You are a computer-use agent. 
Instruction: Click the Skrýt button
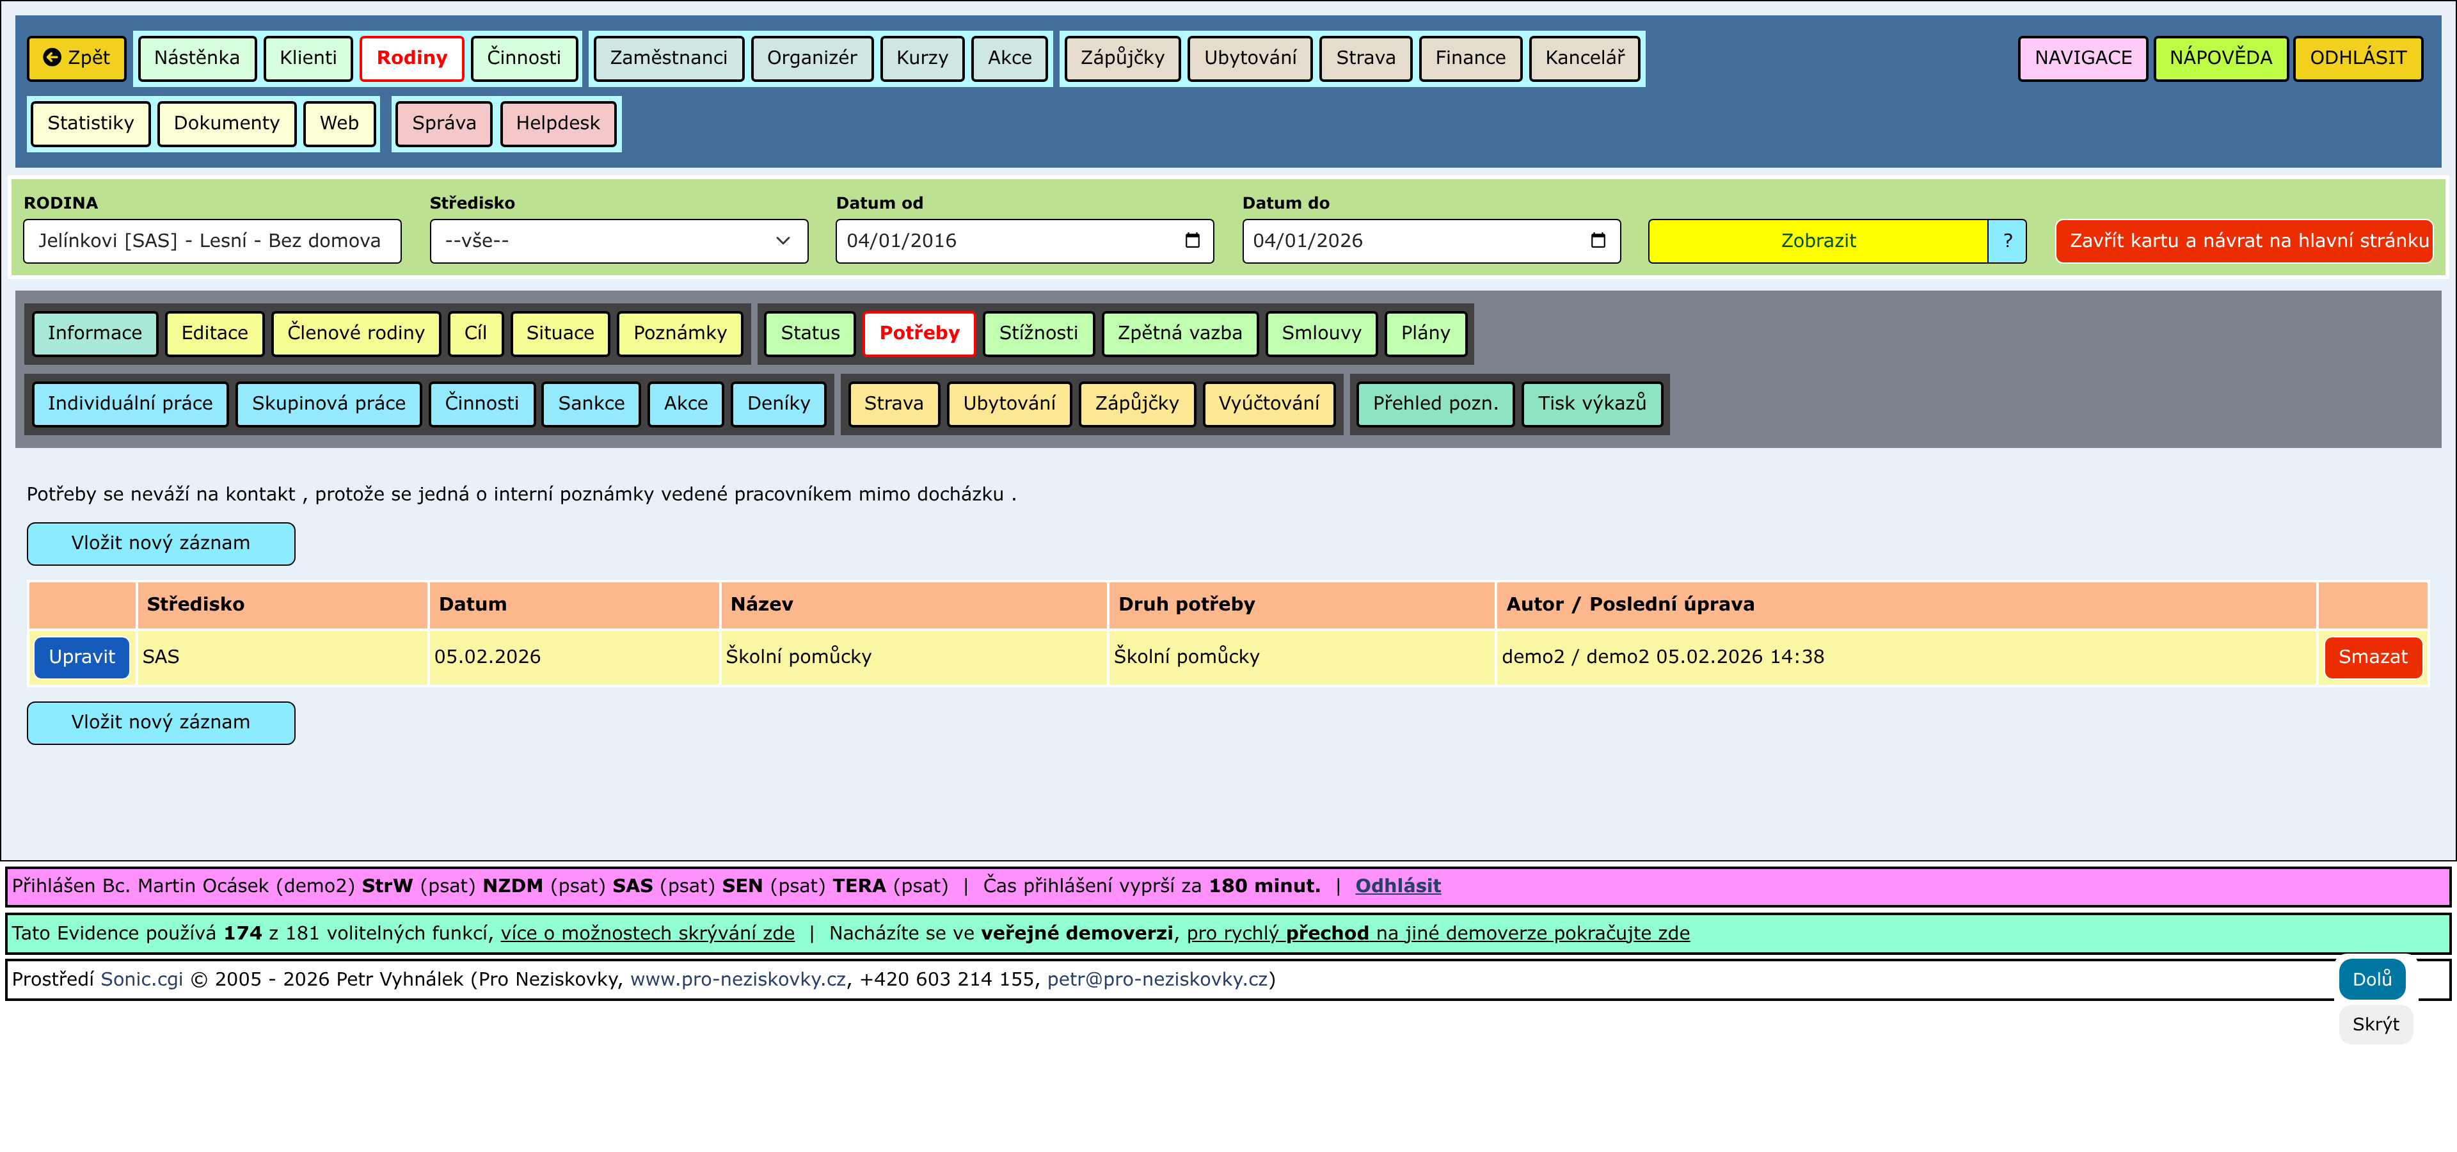click(x=2375, y=1024)
